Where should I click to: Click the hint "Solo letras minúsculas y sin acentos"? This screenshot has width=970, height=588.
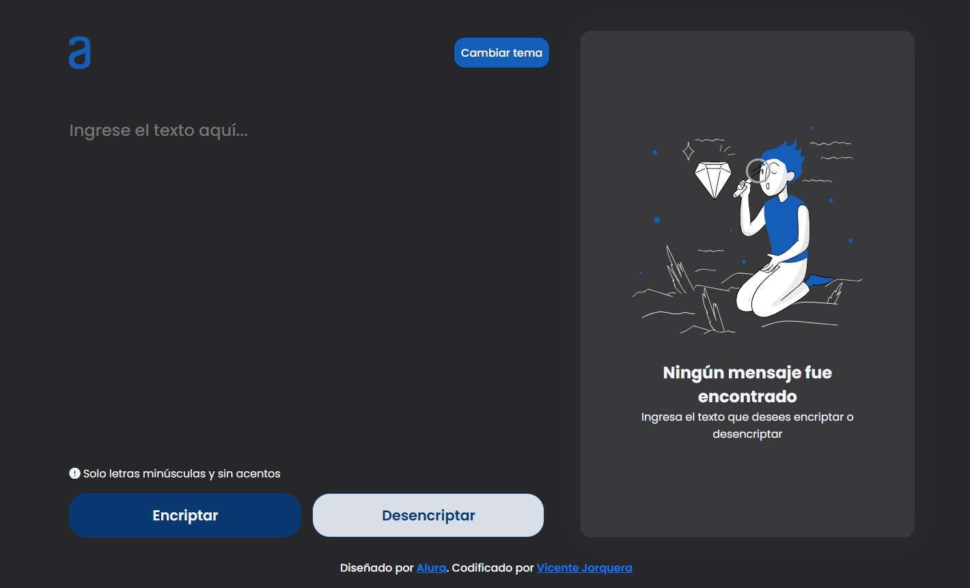pyautogui.click(x=182, y=473)
